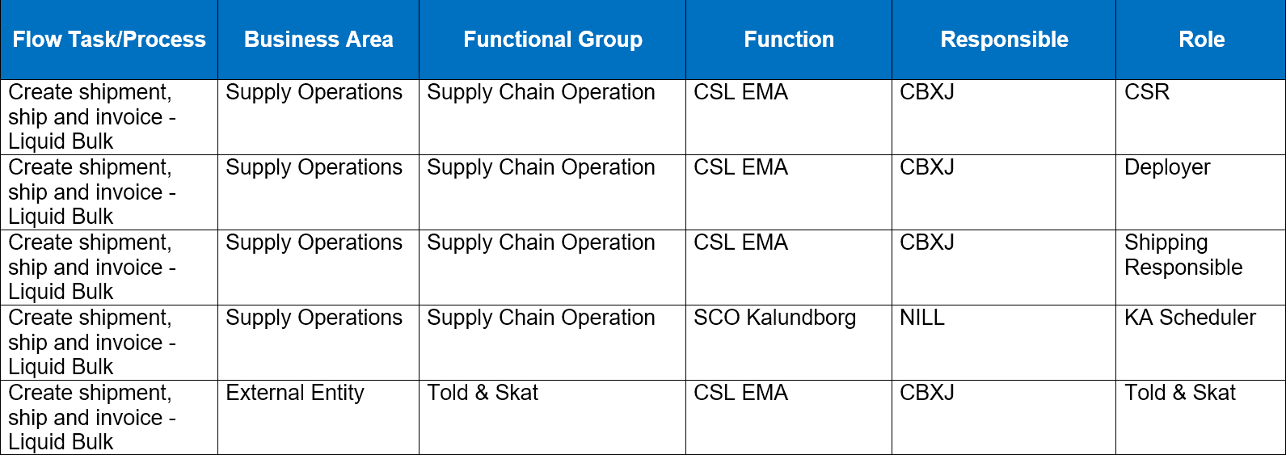Click first row Supply Operations cell
This screenshot has width=1286, height=455.
(318, 117)
